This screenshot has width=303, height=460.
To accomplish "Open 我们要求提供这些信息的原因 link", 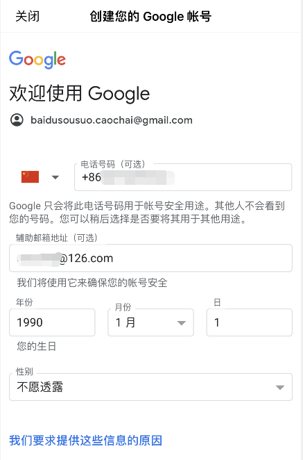I will coord(85,441).
